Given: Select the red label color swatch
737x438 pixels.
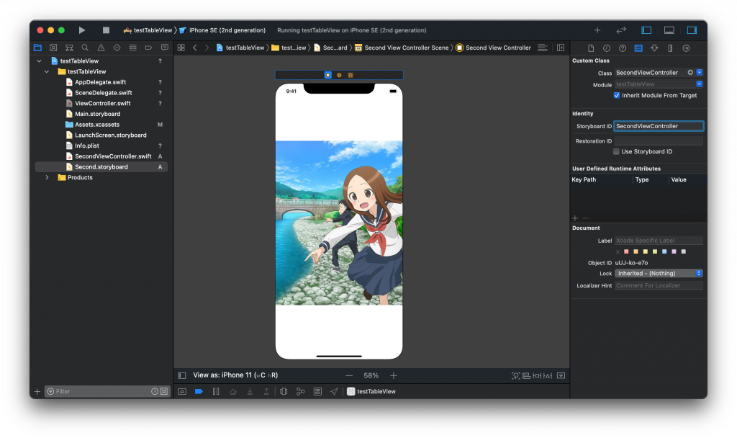Looking at the screenshot, I should pos(627,251).
